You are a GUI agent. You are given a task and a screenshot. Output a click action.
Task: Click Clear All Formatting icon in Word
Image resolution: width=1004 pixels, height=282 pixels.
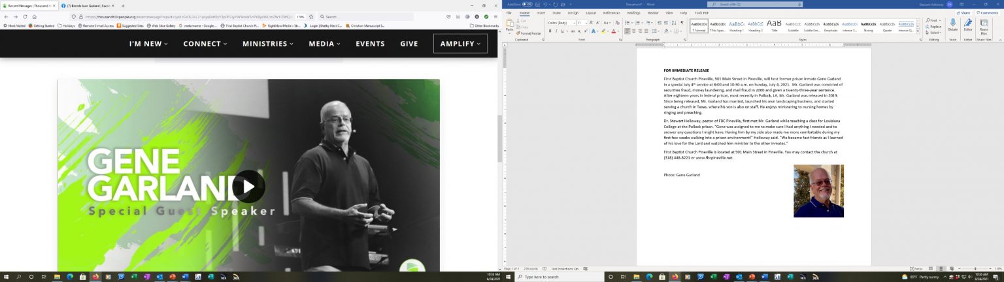coord(617,23)
